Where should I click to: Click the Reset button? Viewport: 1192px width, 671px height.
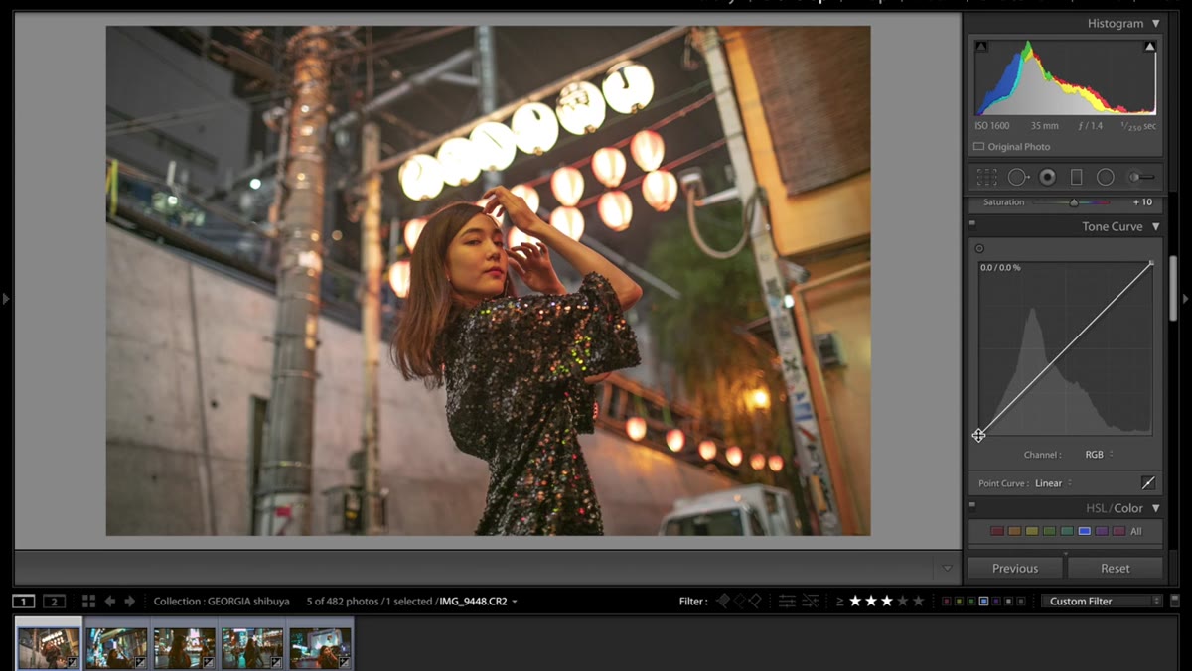tap(1116, 569)
